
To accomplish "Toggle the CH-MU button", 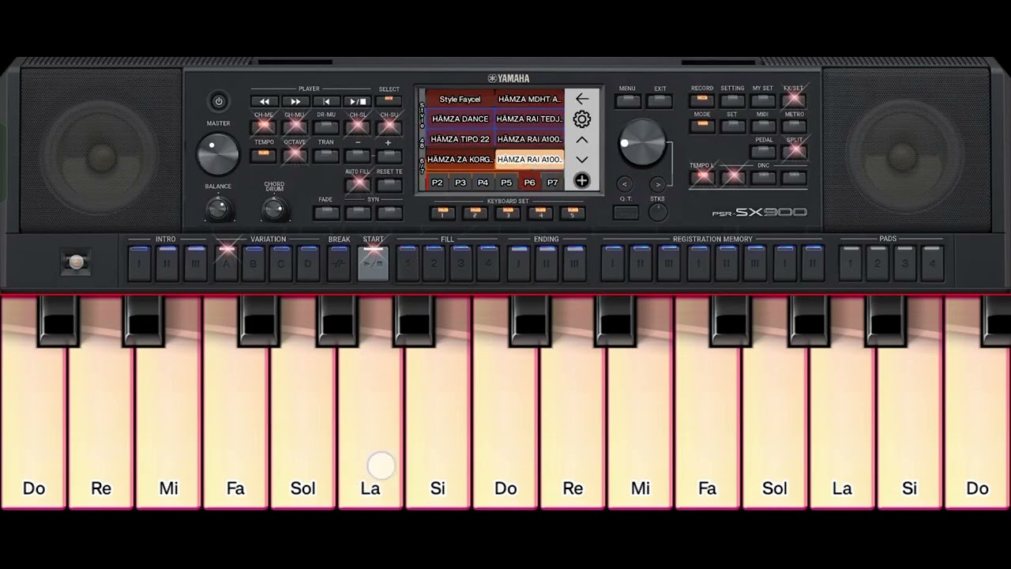I will tap(295, 126).
